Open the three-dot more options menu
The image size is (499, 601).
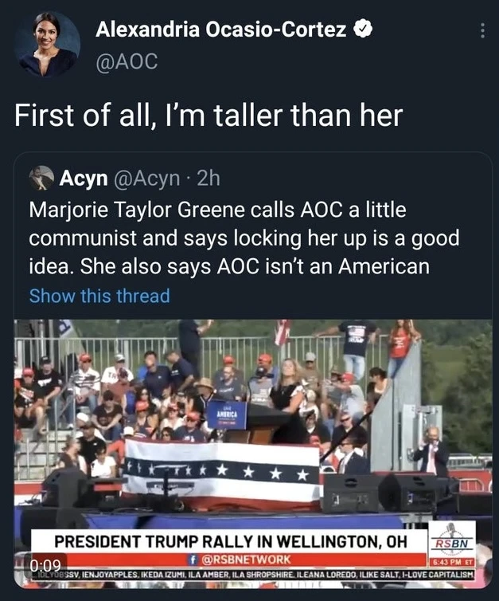480,30
